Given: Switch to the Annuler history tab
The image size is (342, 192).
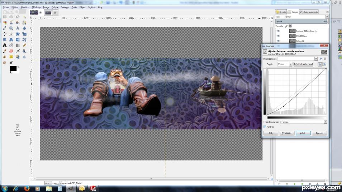Looking at the screenshot, I should [x=281, y=12].
